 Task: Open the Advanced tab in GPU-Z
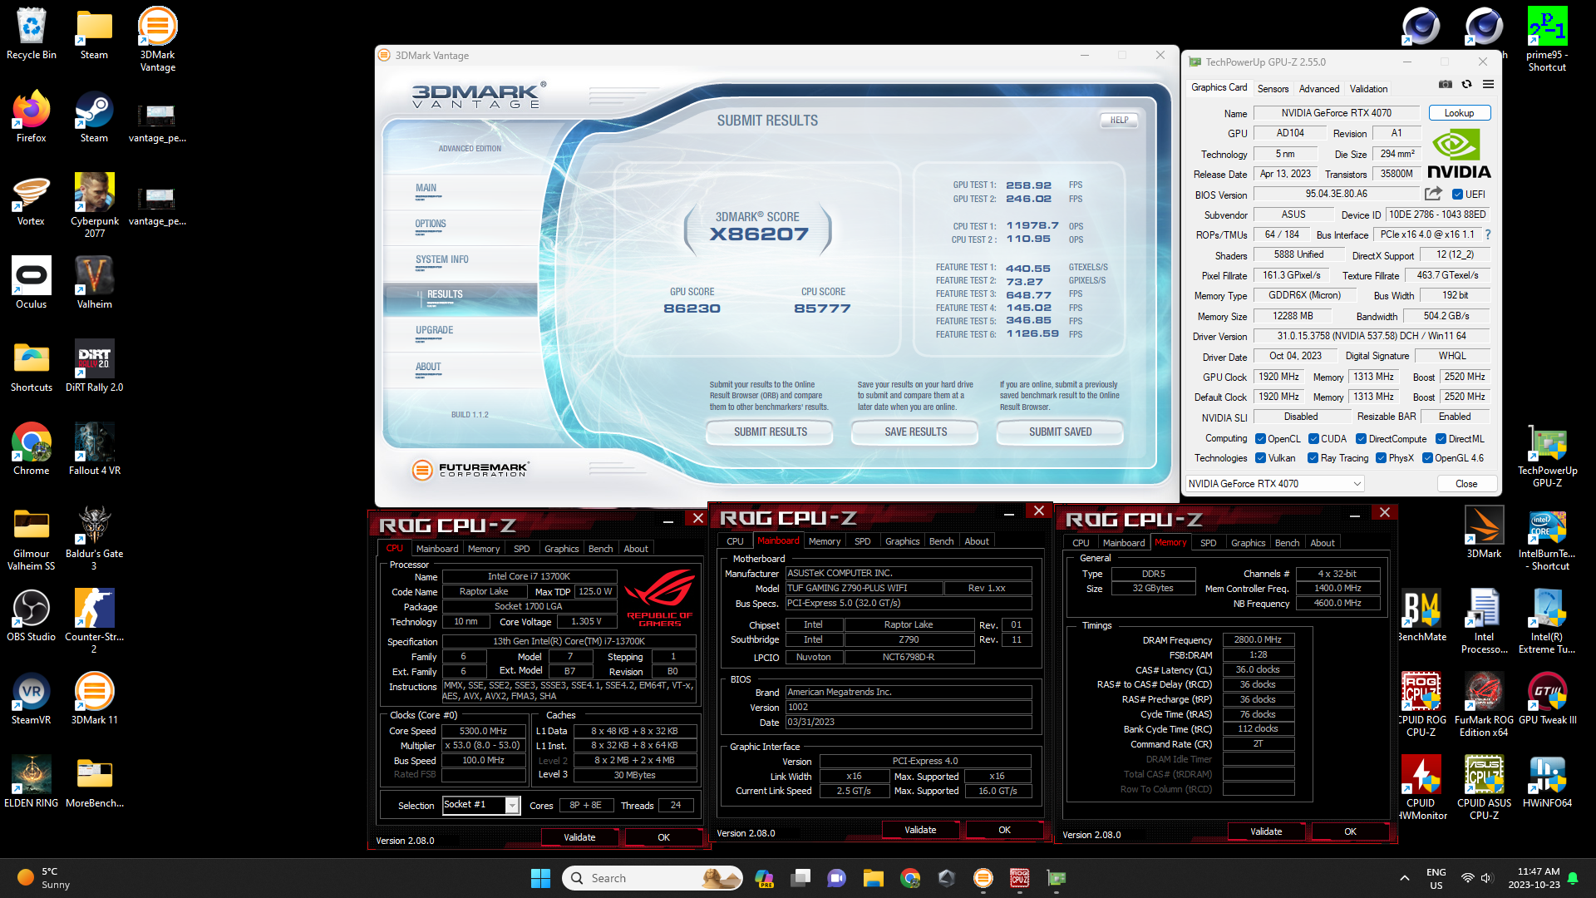(x=1318, y=89)
